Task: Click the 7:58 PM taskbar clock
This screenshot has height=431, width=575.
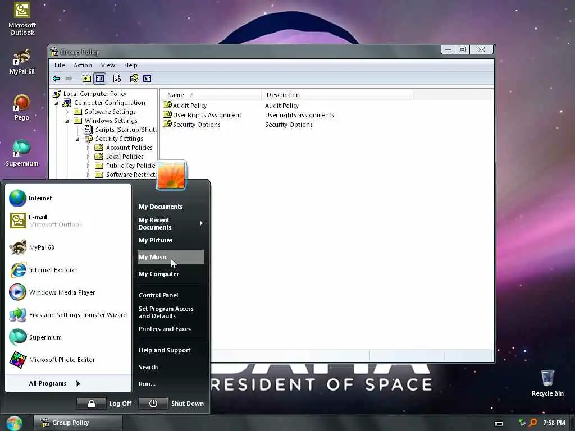Action: [554, 423]
